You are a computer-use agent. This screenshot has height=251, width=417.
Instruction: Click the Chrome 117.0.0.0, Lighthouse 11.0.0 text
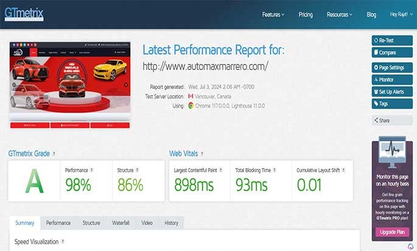[230, 106]
